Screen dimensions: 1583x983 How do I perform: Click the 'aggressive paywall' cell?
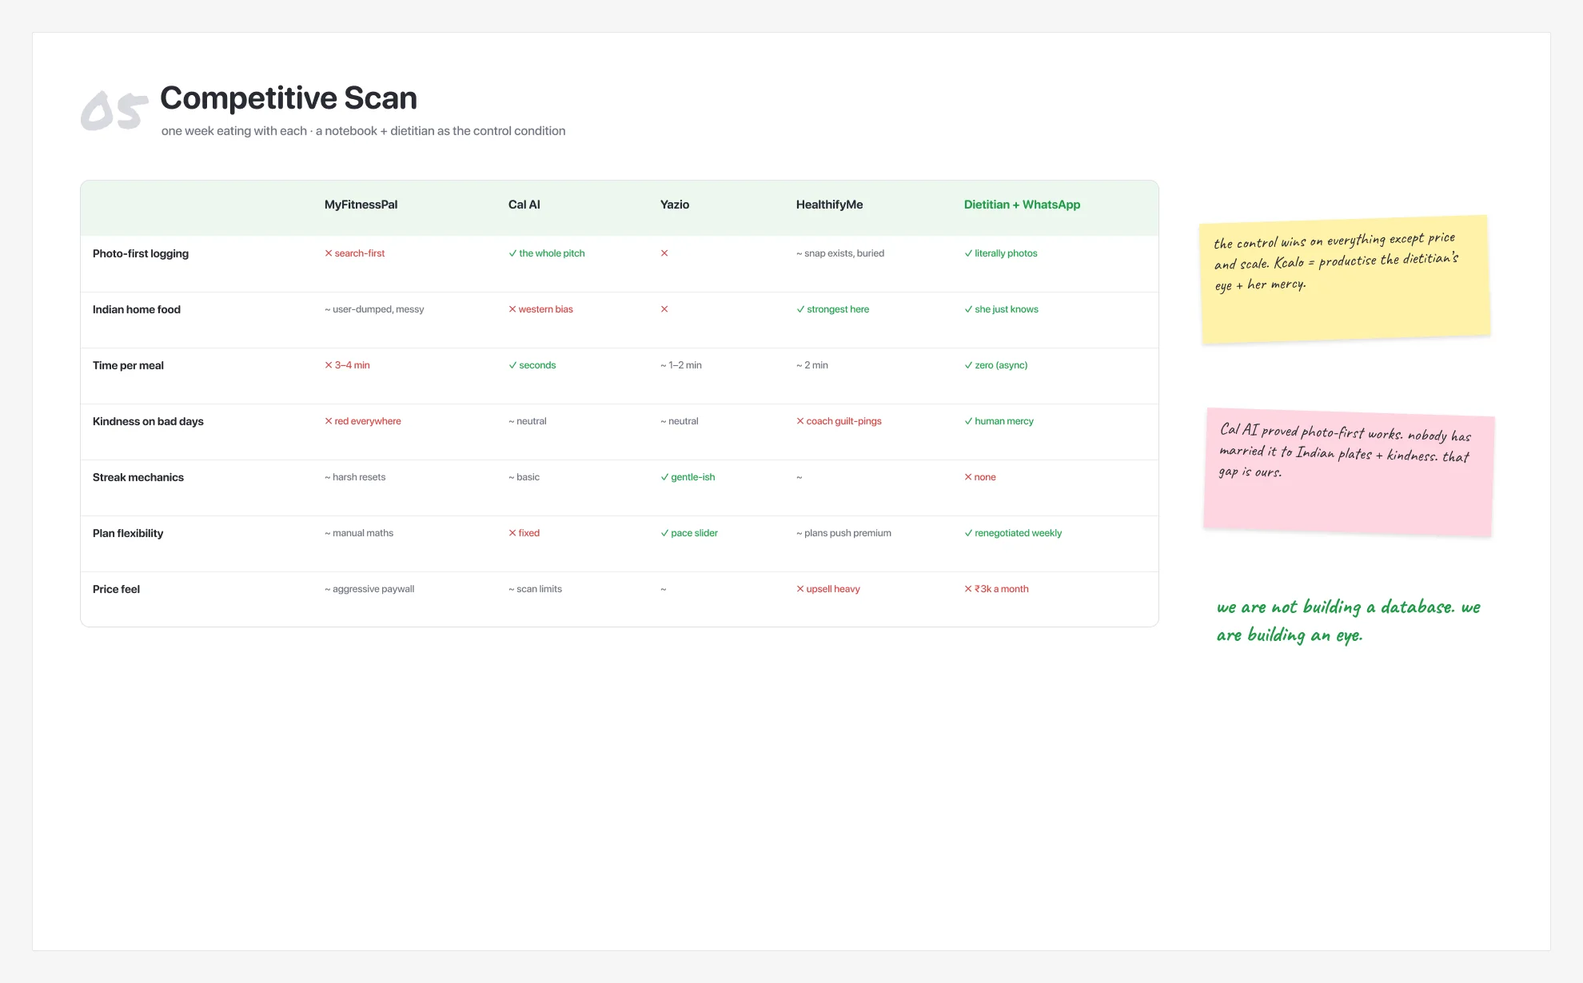click(x=369, y=589)
